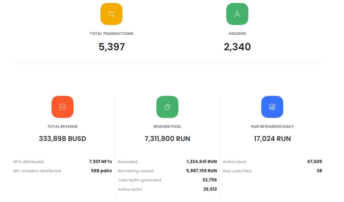Click the yellow Total Transactions swap icon
The image size is (344, 202).
point(111,14)
